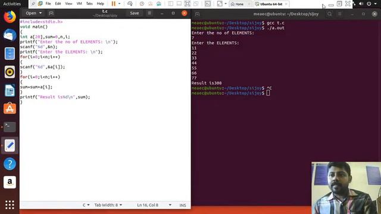
Task: Open the VMware Edit menu
Action: (x=58, y=4)
